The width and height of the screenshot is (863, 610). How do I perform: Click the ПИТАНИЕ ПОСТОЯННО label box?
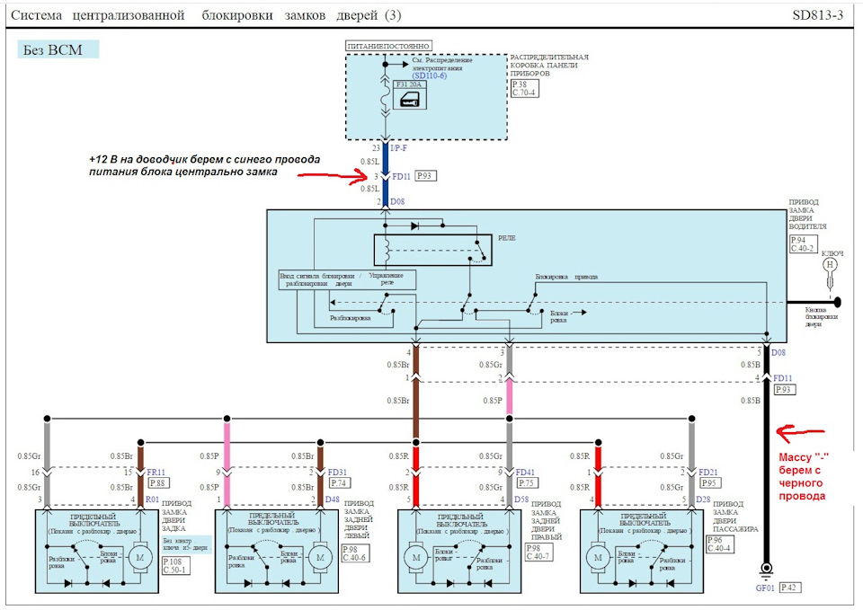coord(388,46)
